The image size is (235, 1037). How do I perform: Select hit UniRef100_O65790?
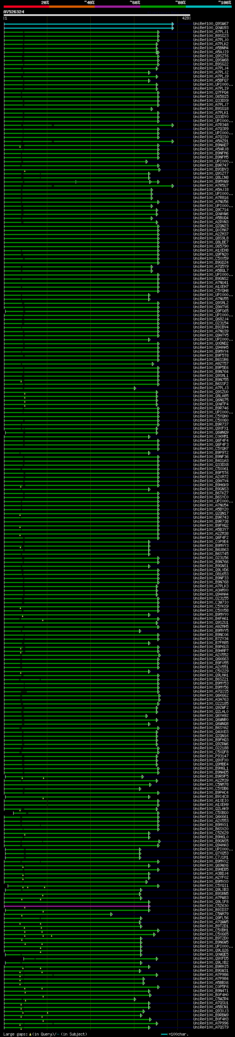[211, 246]
